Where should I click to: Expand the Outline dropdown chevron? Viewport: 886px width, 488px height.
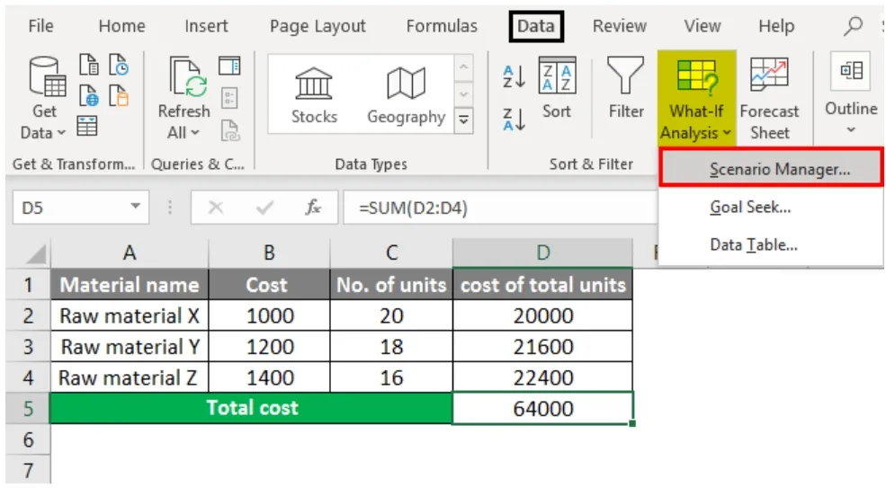tap(851, 130)
